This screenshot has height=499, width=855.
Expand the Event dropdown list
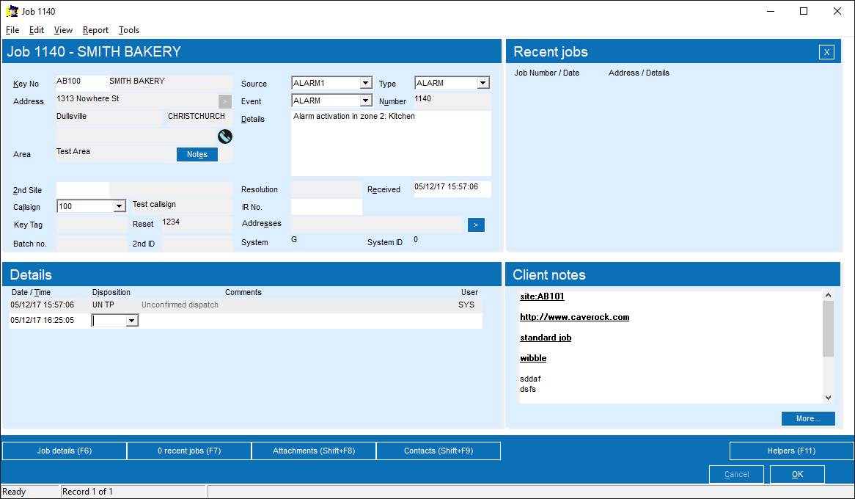pos(365,101)
